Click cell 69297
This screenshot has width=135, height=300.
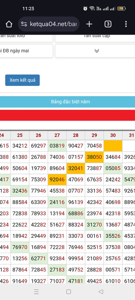pyautogui.click(x=38, y=146)
